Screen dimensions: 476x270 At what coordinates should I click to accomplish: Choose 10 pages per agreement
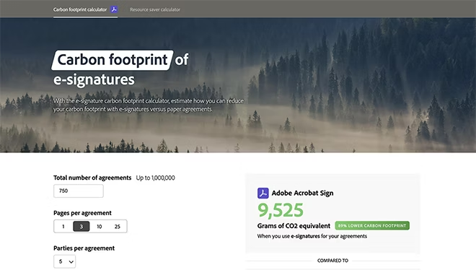100,226
